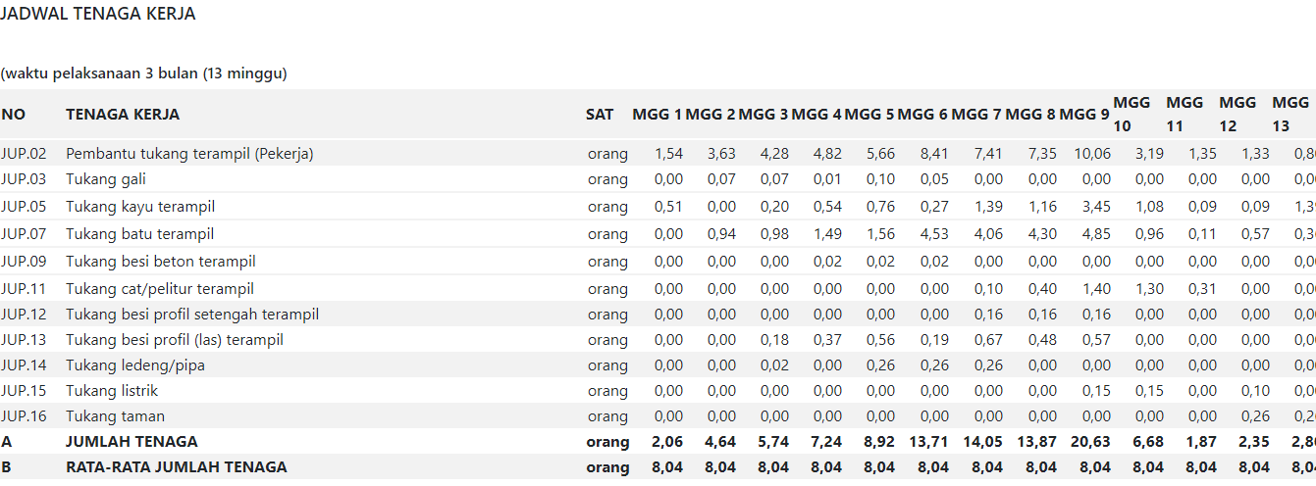The width and height of the screenshot is (1316, 486).
Task: Click the SAT column header
Action: [600, 115]
